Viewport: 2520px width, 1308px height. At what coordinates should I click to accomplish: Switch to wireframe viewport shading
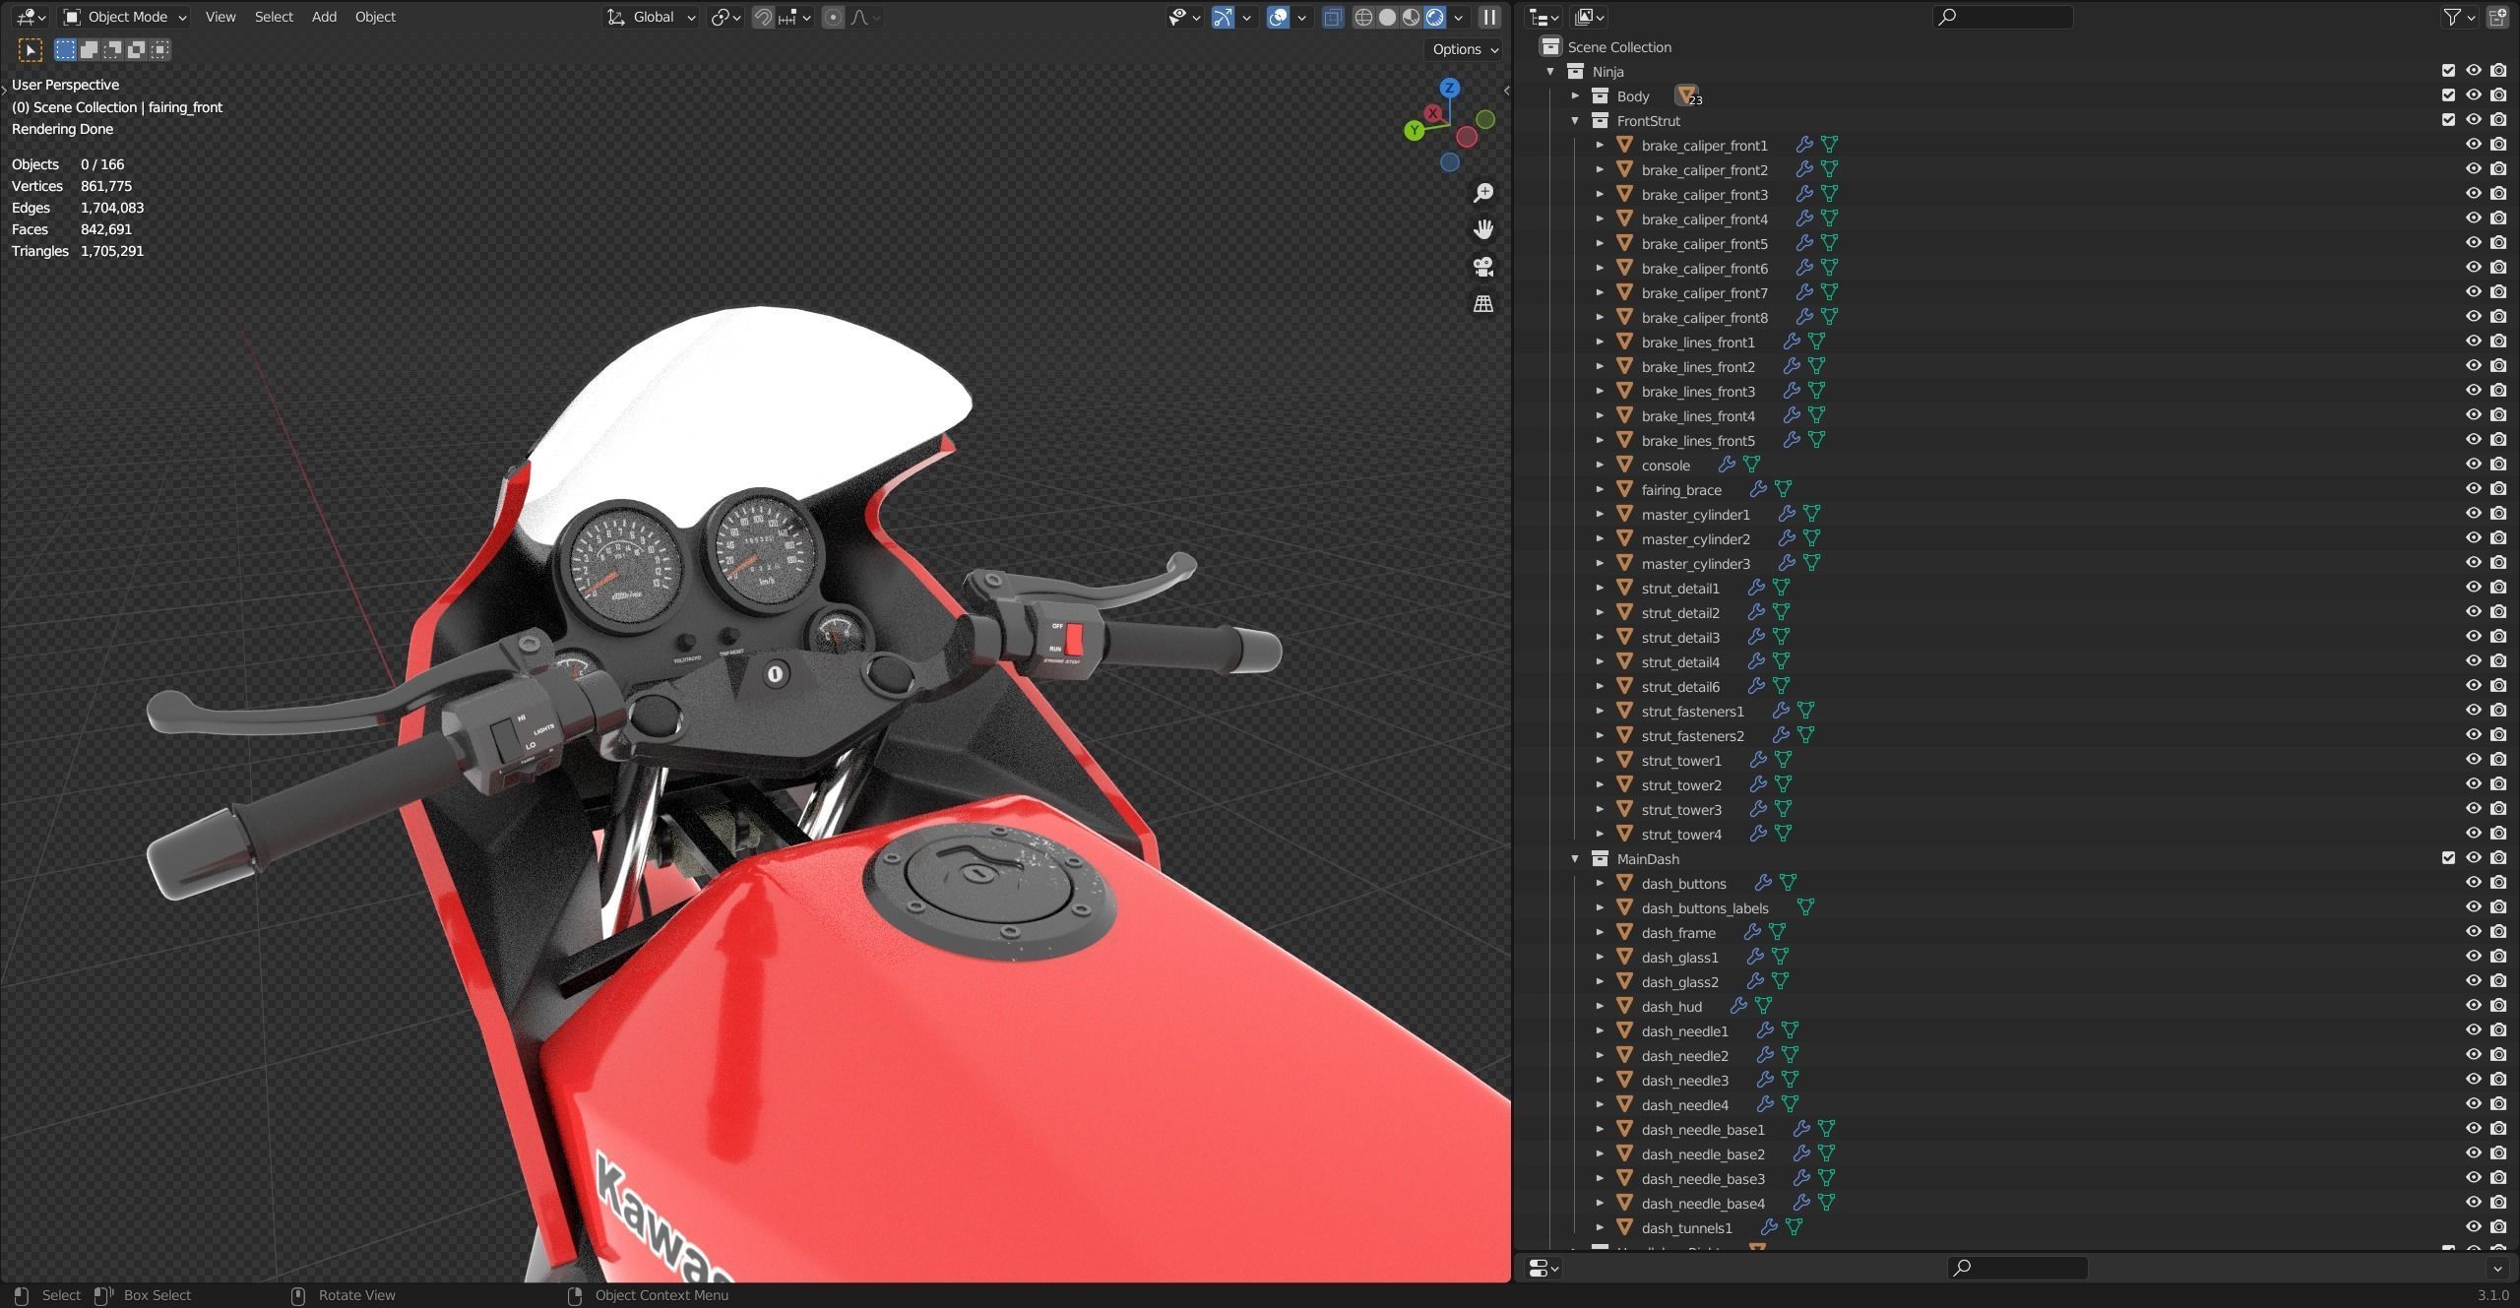[1363, 17]
